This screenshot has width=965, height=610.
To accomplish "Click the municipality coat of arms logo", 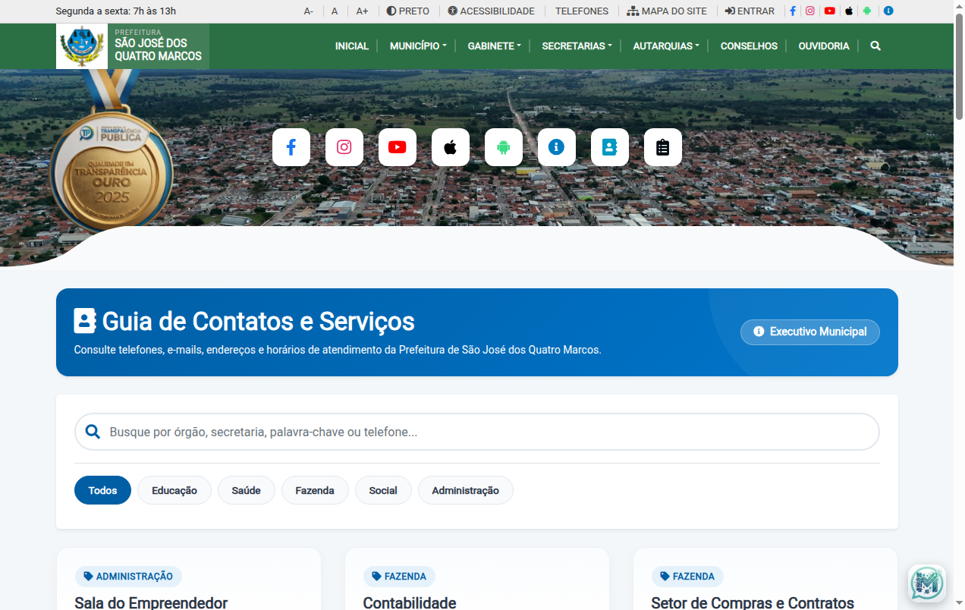I will tap(82, 46).
